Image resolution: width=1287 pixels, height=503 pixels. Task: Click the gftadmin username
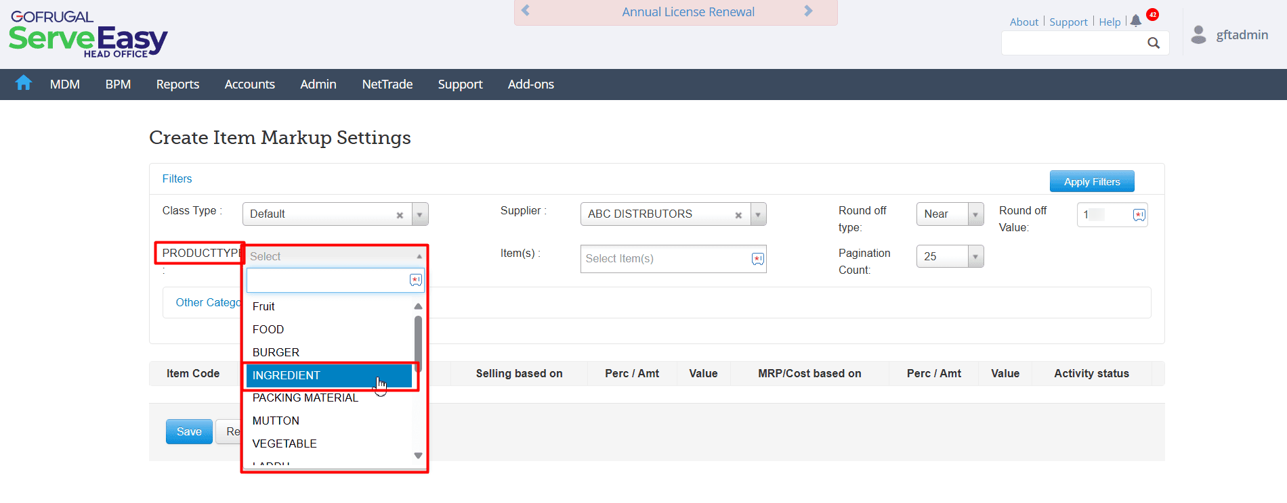click(1242, 34)
